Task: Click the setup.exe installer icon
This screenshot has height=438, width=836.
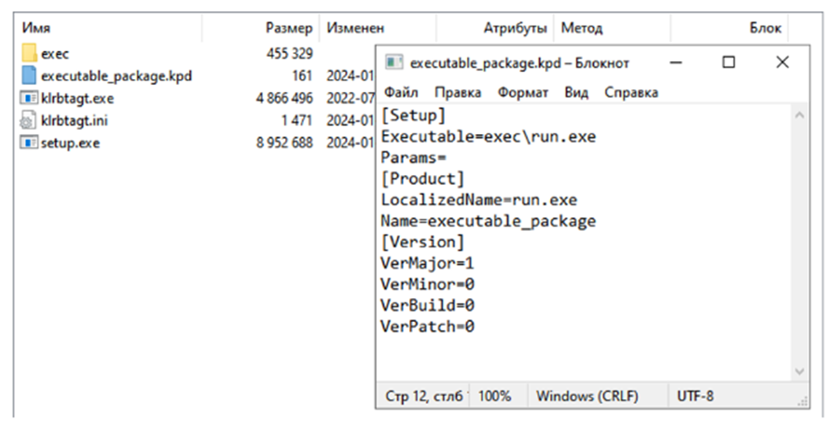Action: pos(28,143)
